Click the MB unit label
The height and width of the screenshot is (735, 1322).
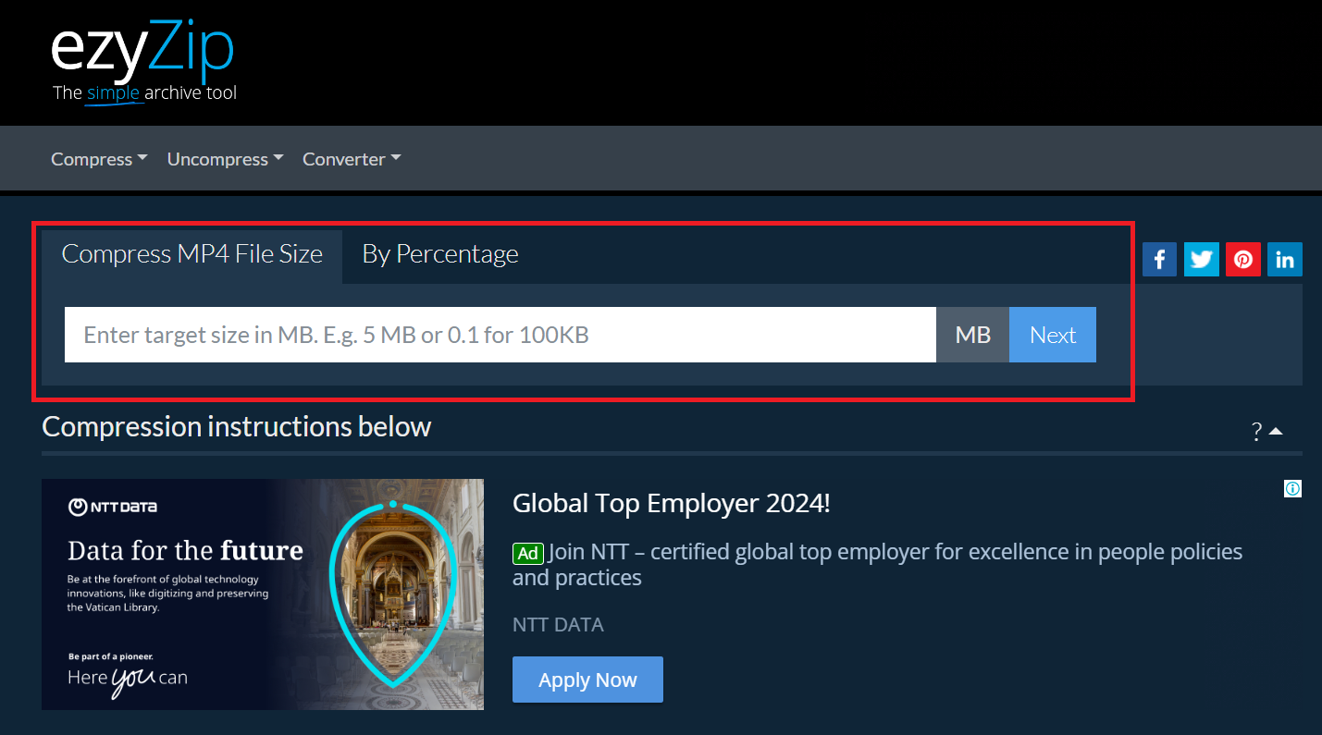coord(972,334)
